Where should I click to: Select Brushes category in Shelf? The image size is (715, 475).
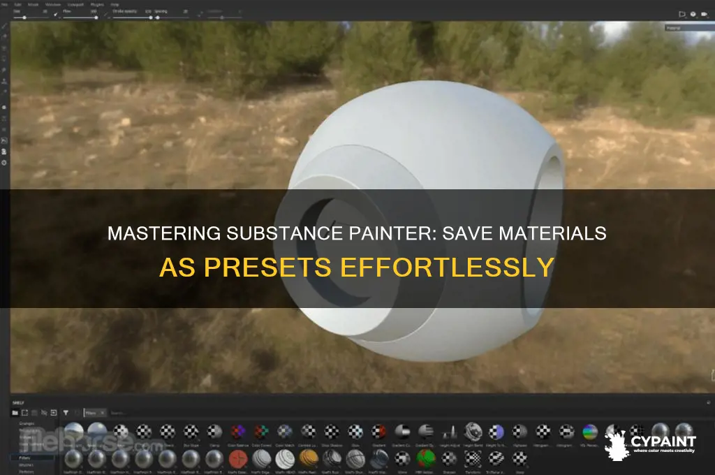click(x=26, y=465)
